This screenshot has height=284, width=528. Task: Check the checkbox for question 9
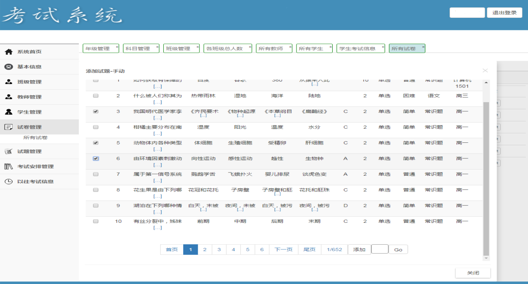tap(95, 206)
